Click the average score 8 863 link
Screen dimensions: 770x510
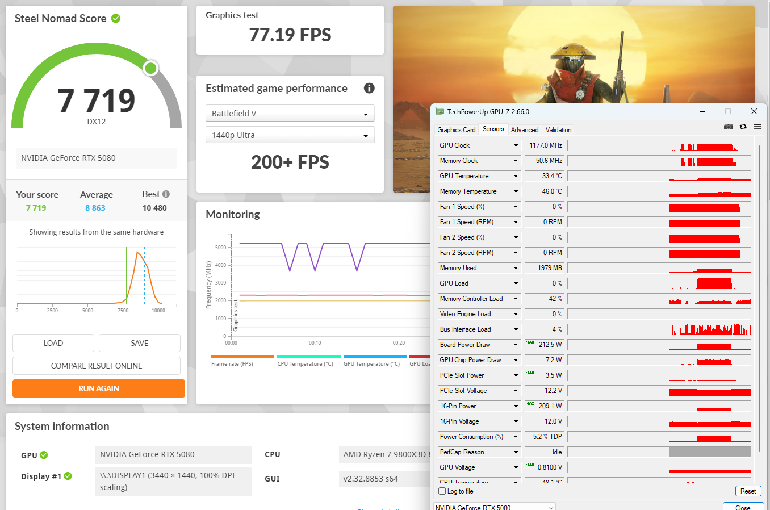pos(95,208)
